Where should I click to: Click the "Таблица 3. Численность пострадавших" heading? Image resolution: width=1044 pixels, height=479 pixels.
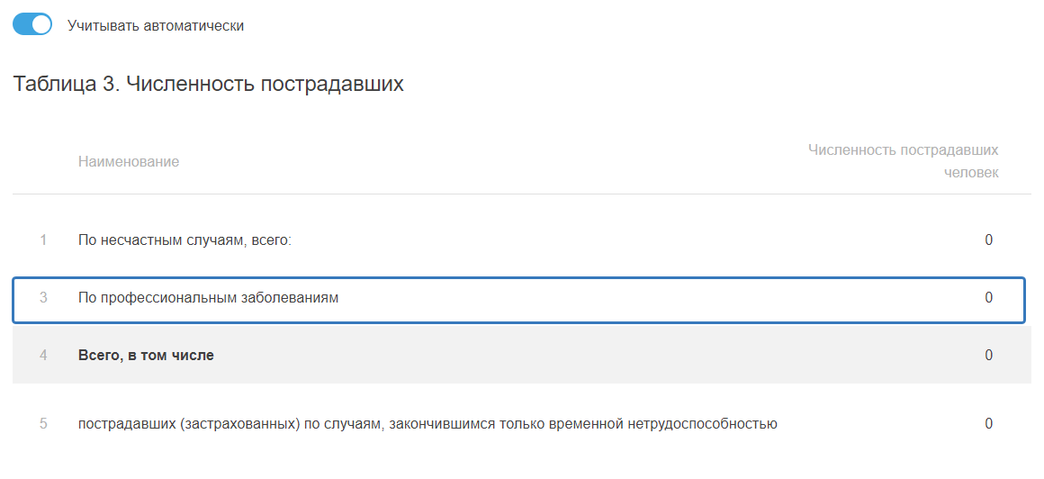pyautogui.click(x=208, y=85)
